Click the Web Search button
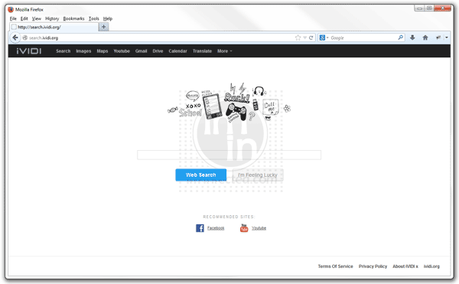Viewport: 459px width, 284px height. (x=200, y=175)
